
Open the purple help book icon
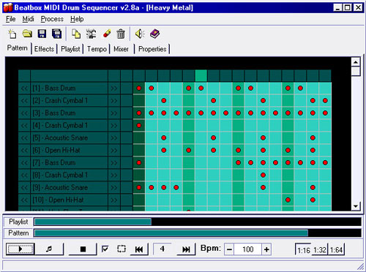coord(154,34)
